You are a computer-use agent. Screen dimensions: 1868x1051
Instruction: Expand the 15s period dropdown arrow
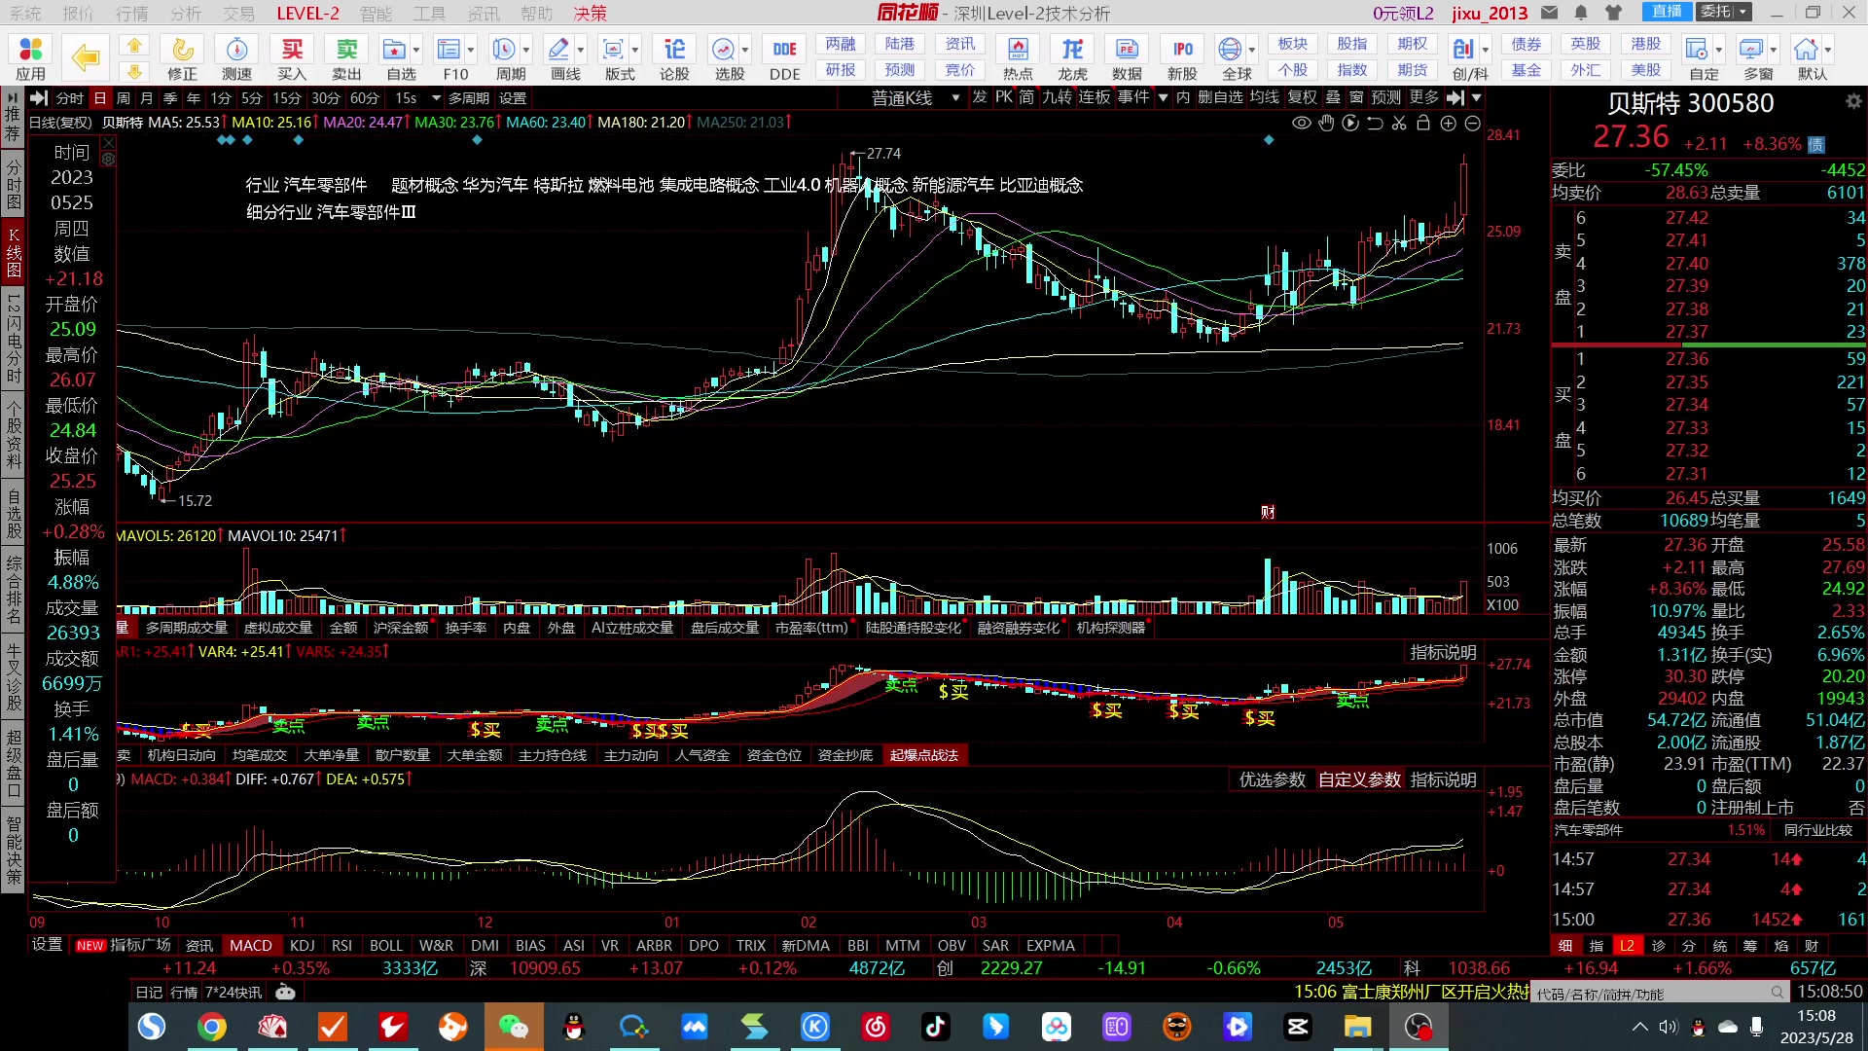(436, 98)
